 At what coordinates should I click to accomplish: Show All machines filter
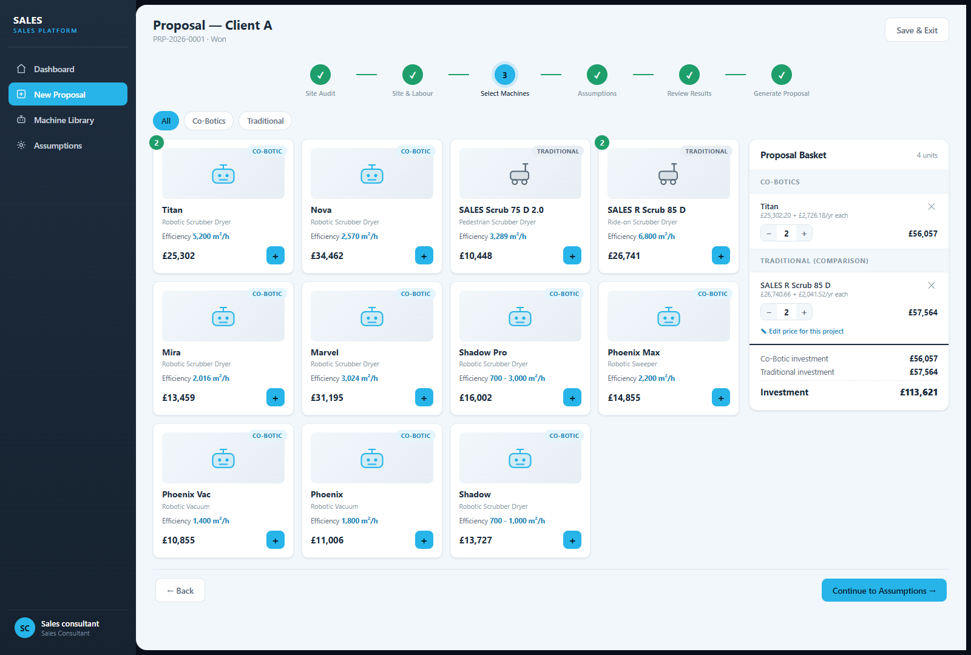click(x=166, y=121)
